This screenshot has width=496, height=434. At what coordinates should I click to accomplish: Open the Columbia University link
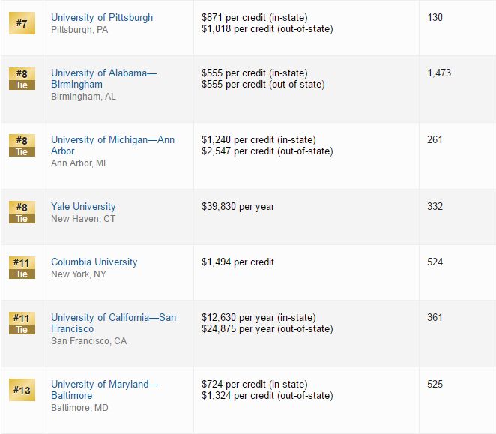94,262
